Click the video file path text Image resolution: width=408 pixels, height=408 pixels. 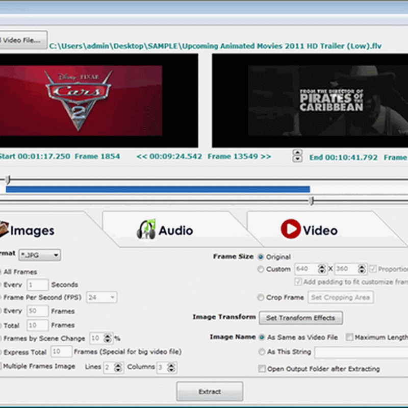215,46
